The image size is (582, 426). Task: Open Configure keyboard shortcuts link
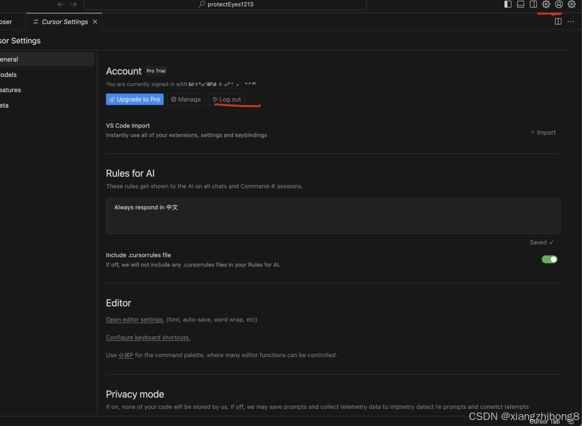[148, 337]
